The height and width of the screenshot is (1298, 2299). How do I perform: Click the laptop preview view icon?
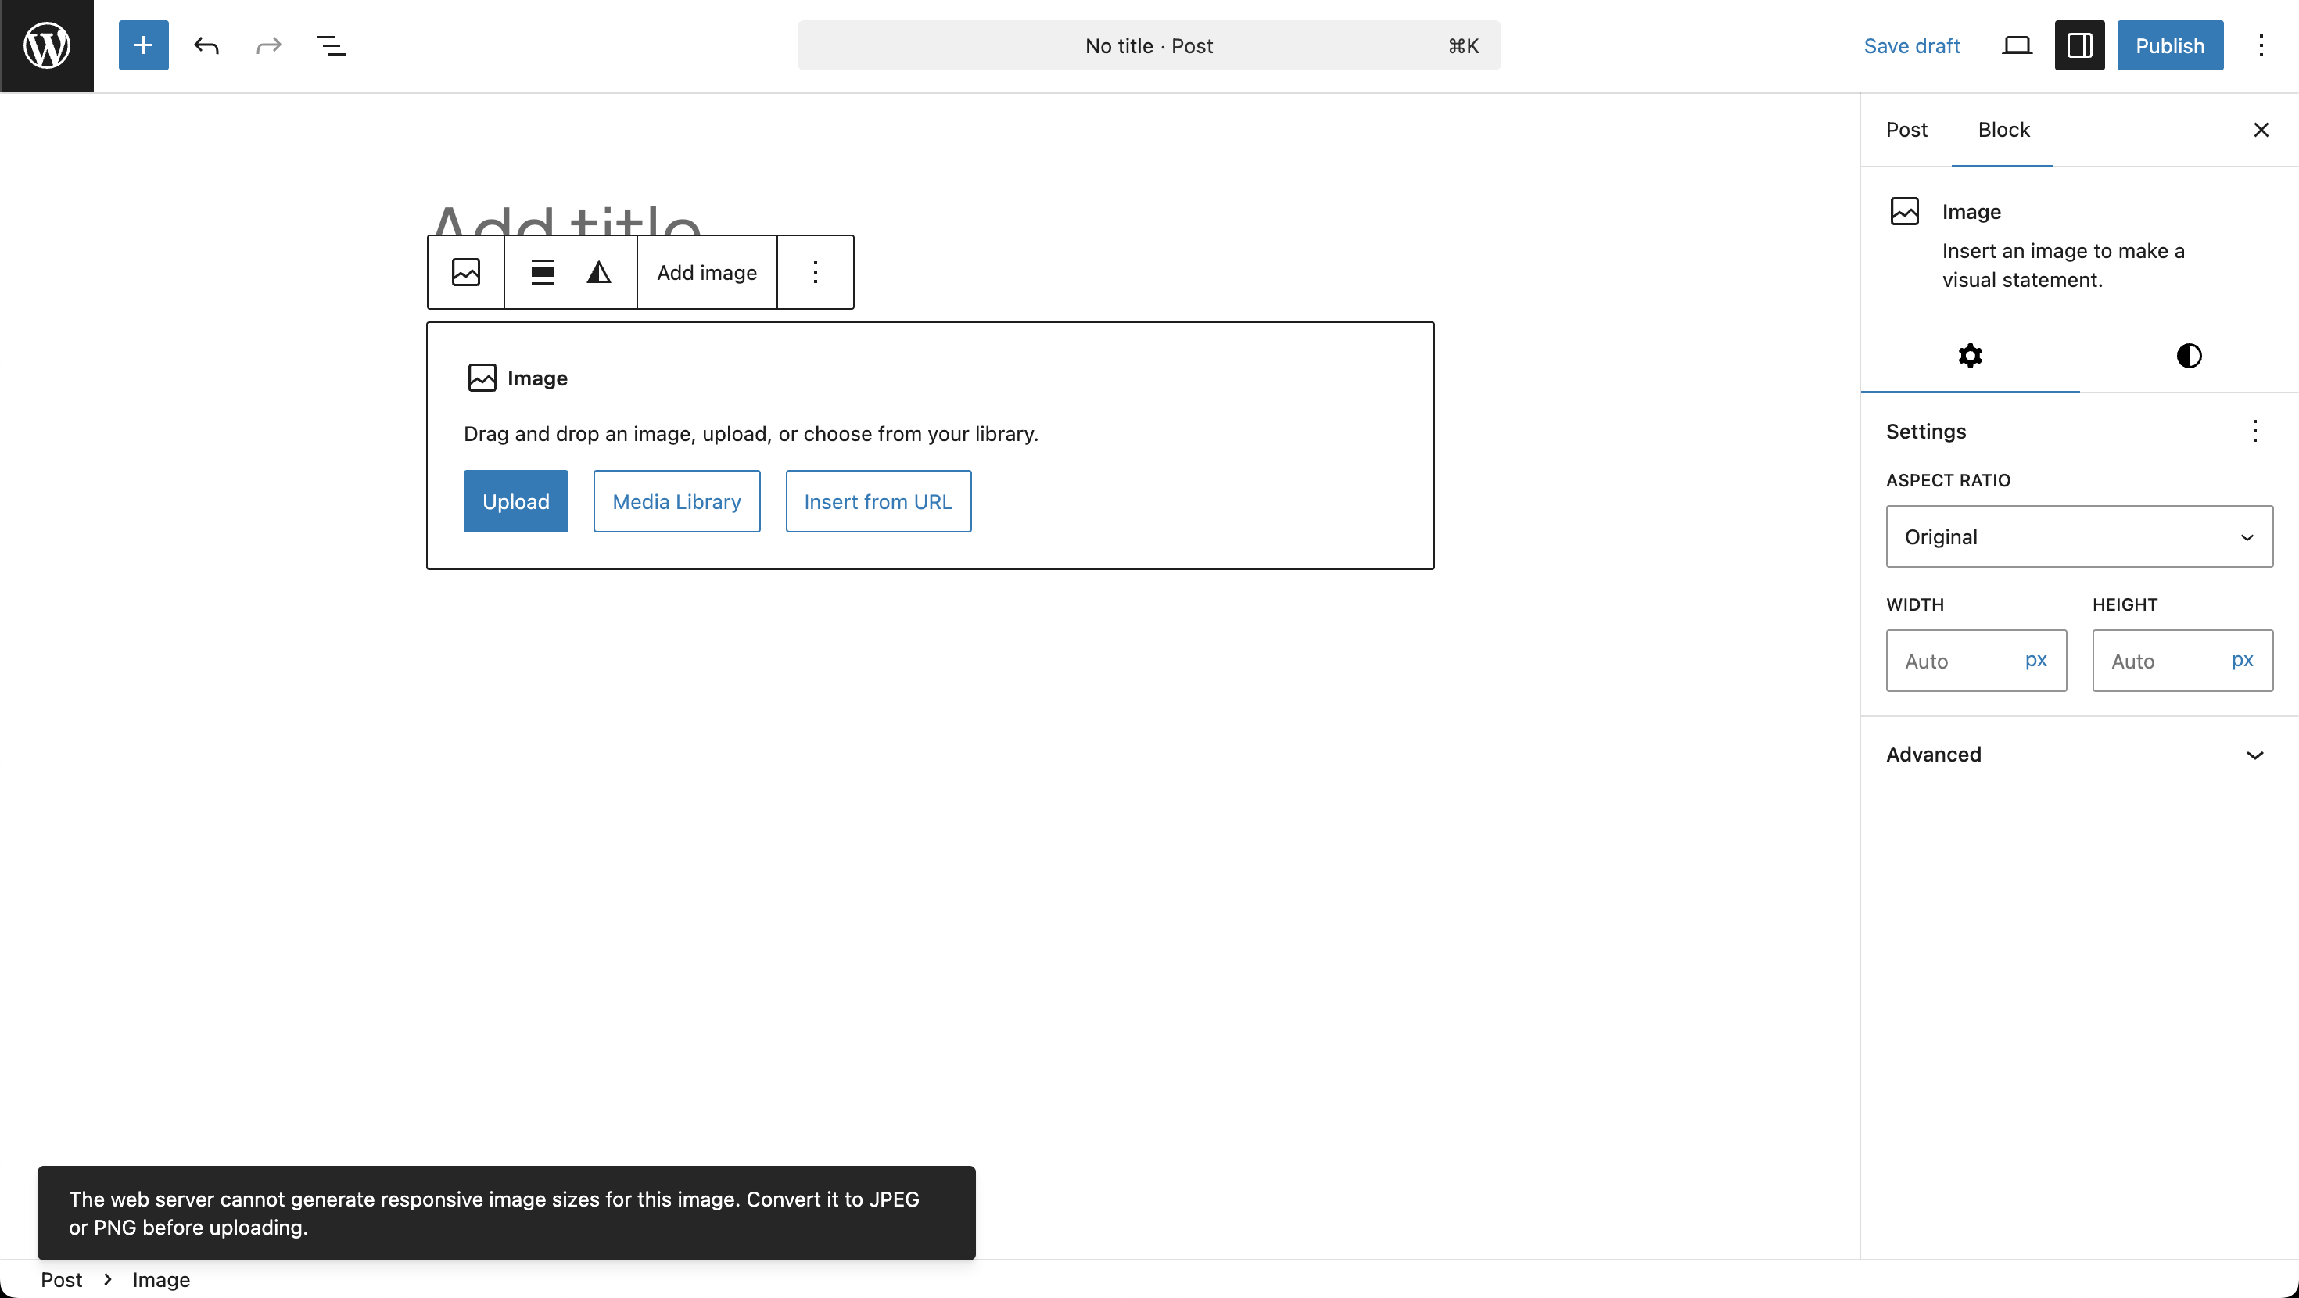(x=2017, y=45)
